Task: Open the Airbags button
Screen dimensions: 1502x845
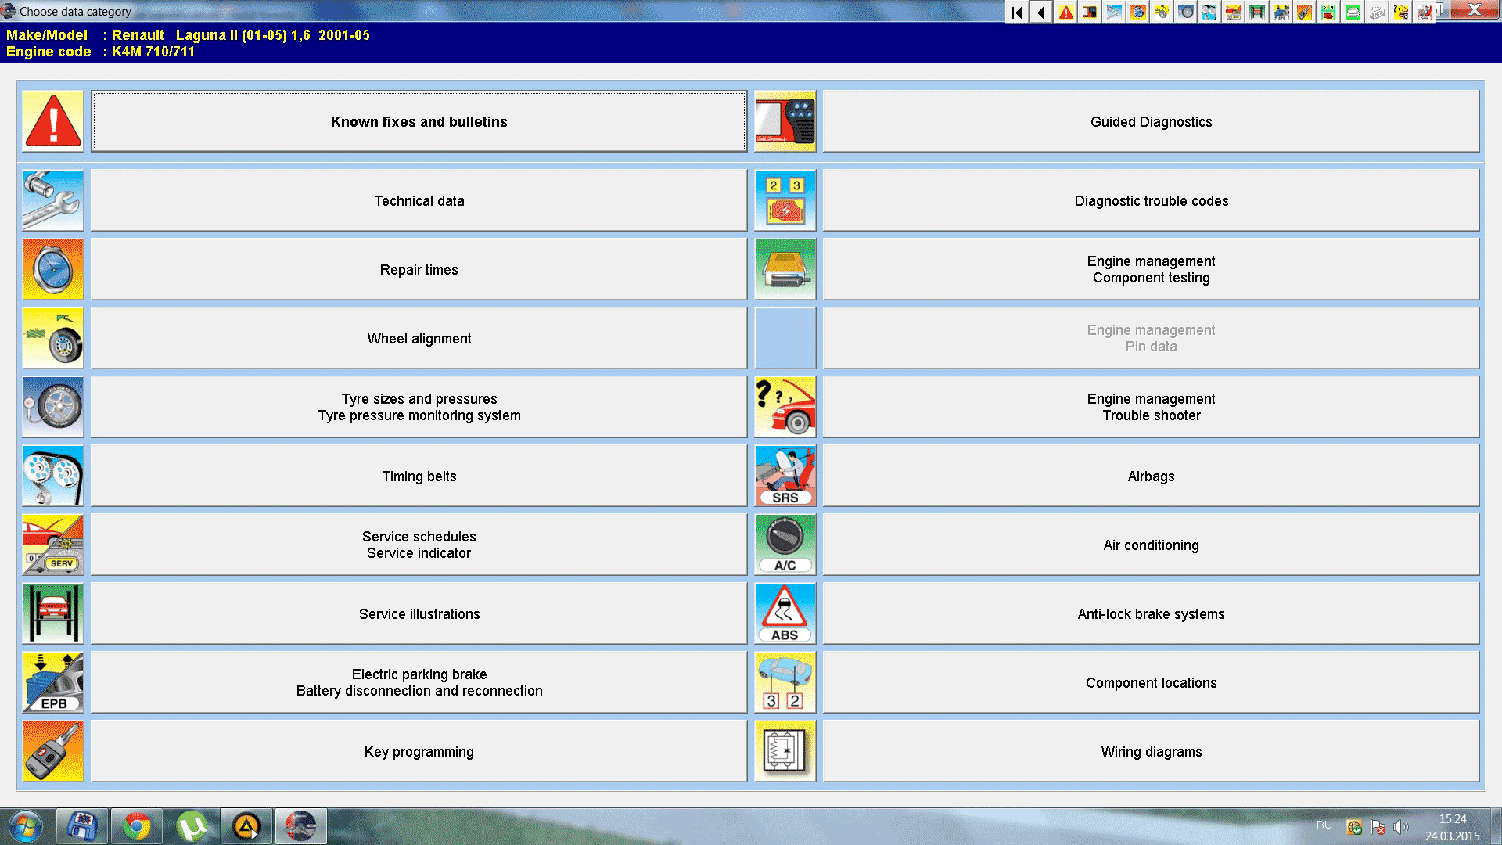Action: 1151,476
